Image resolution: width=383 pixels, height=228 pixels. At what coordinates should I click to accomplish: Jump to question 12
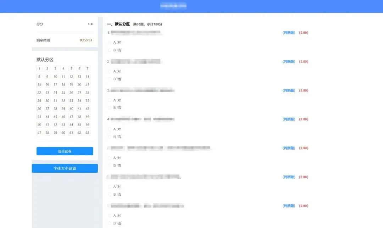(x=71, y=77)
